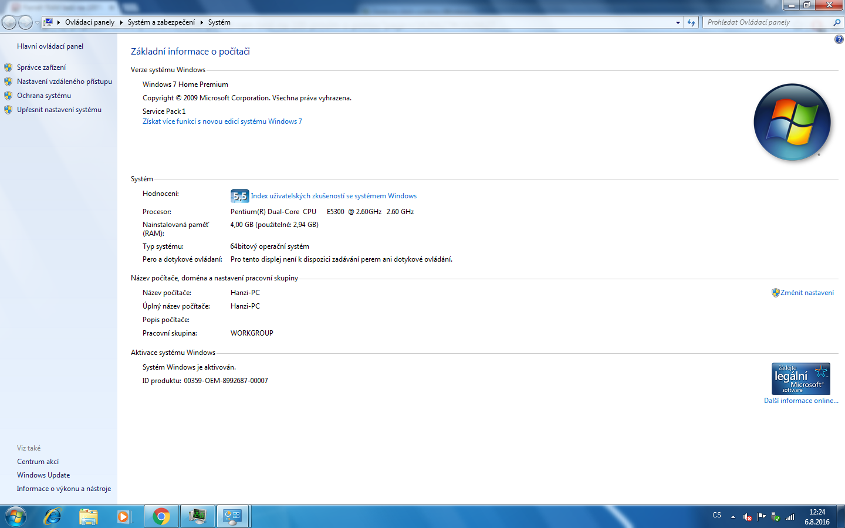Launch Windows Media Player from taskbar
The height and width of the screenshot is (528, 845).
click(124, 517)
